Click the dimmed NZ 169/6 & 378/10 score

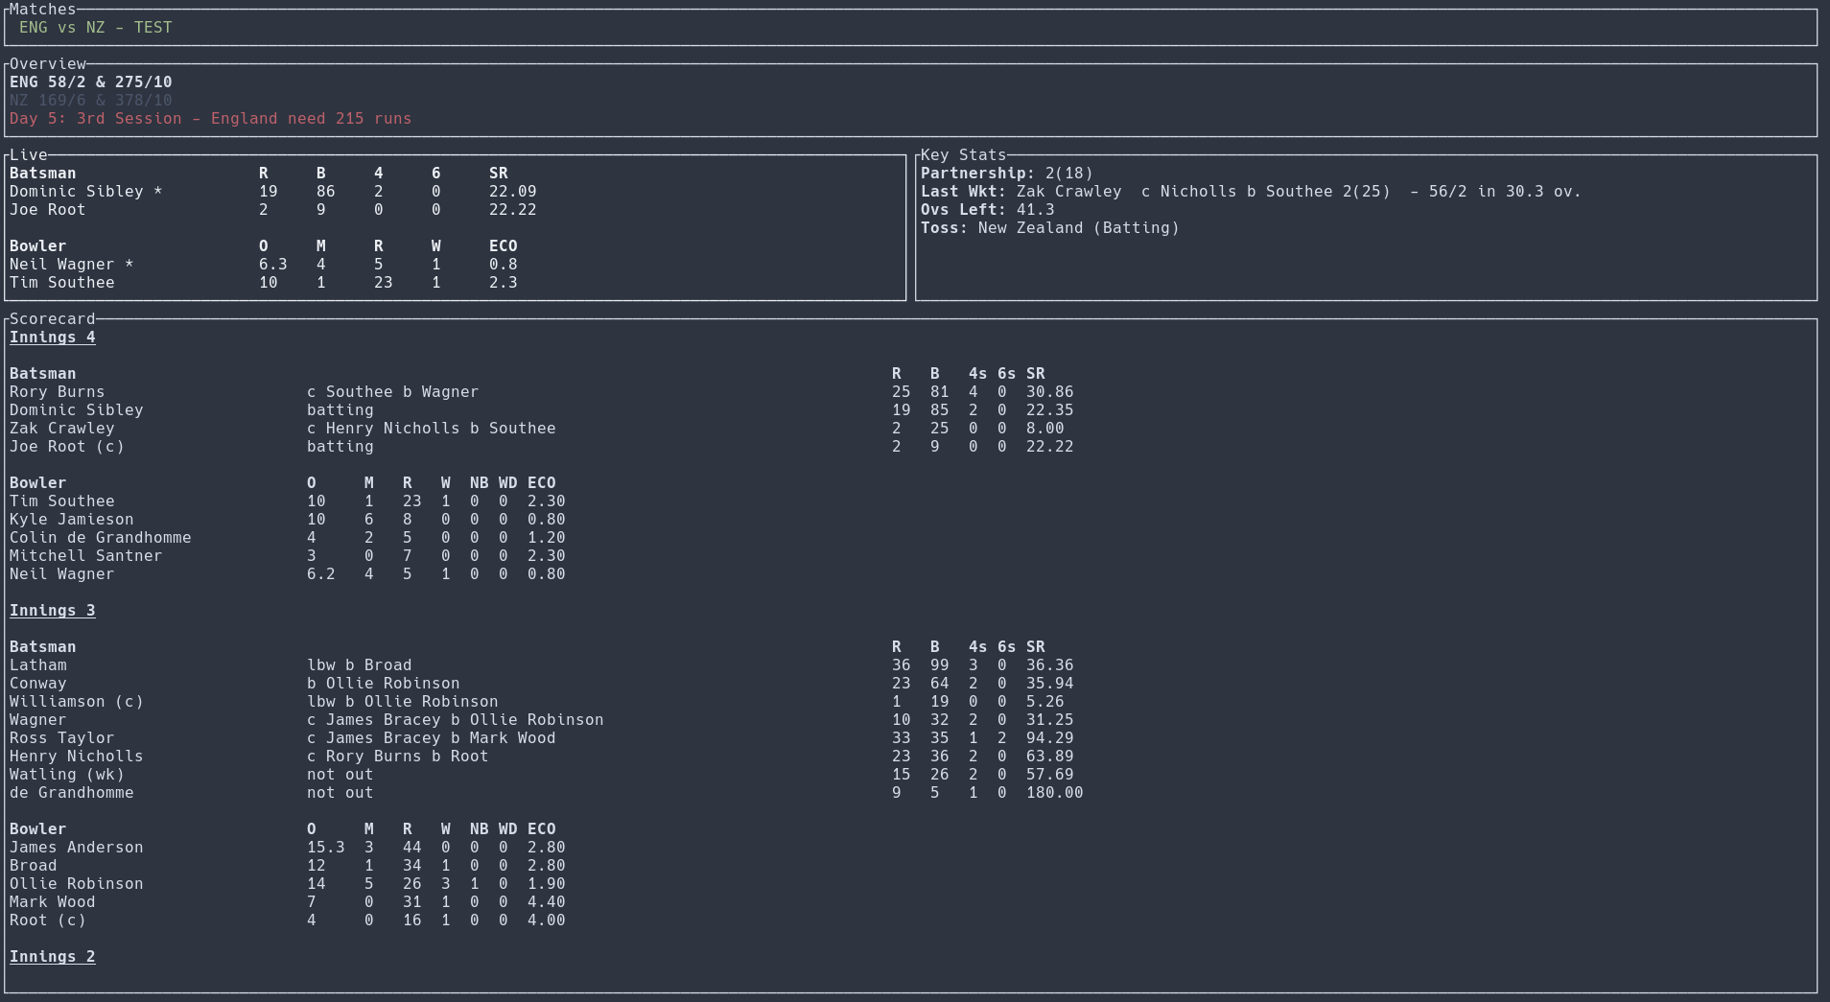coord(91,101)
